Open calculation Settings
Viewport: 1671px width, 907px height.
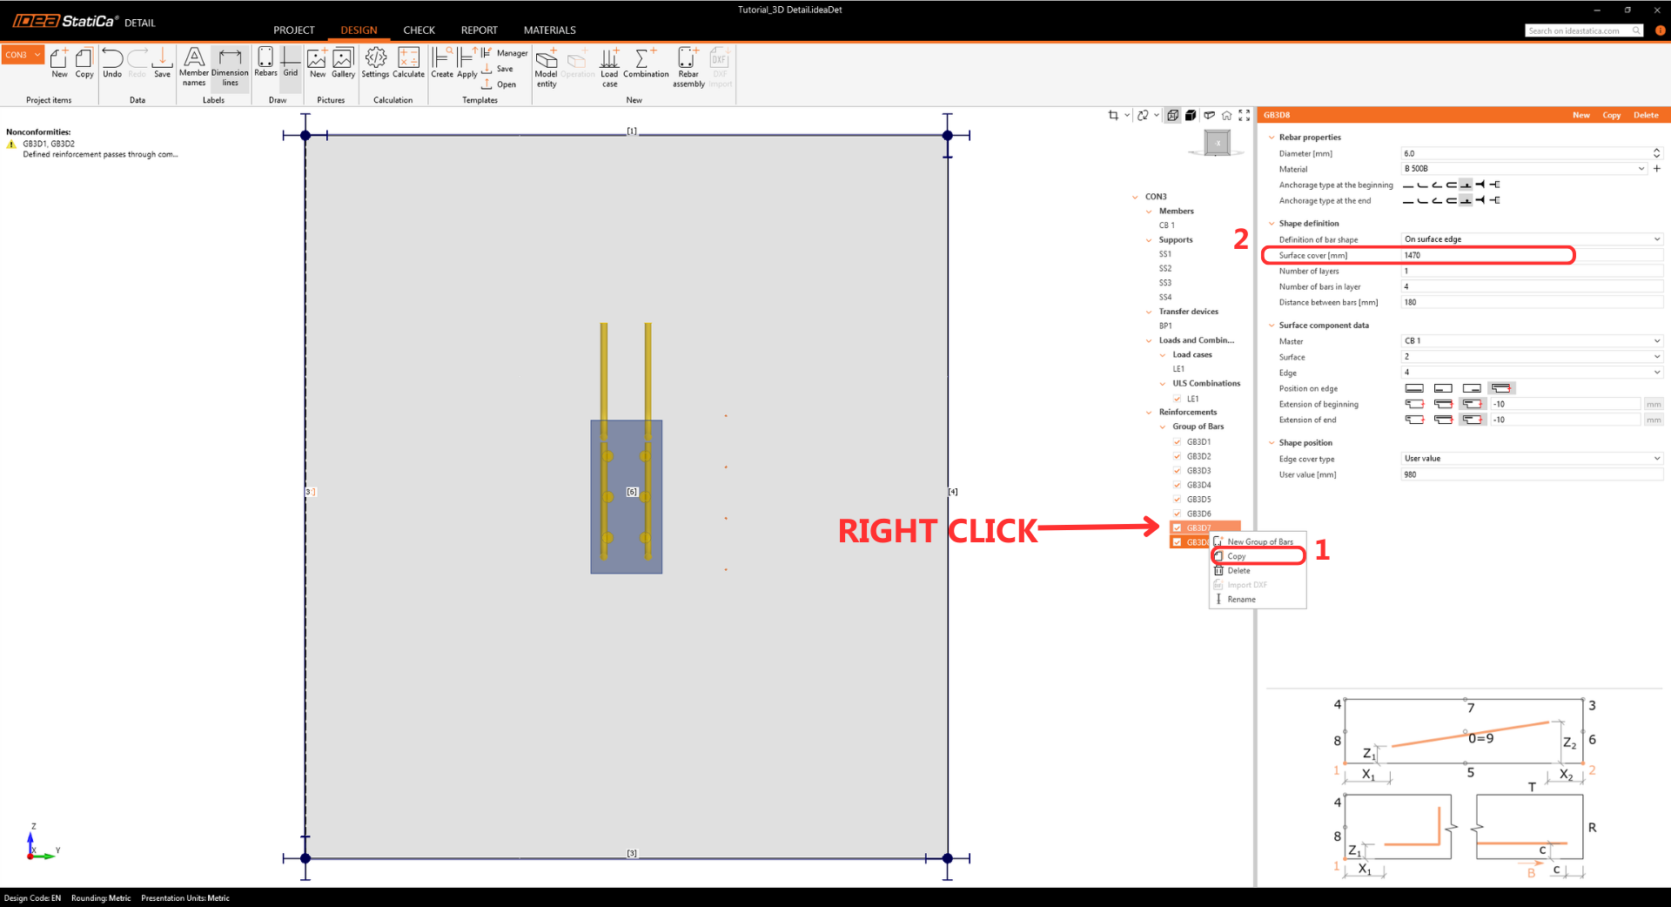[375, 63]
